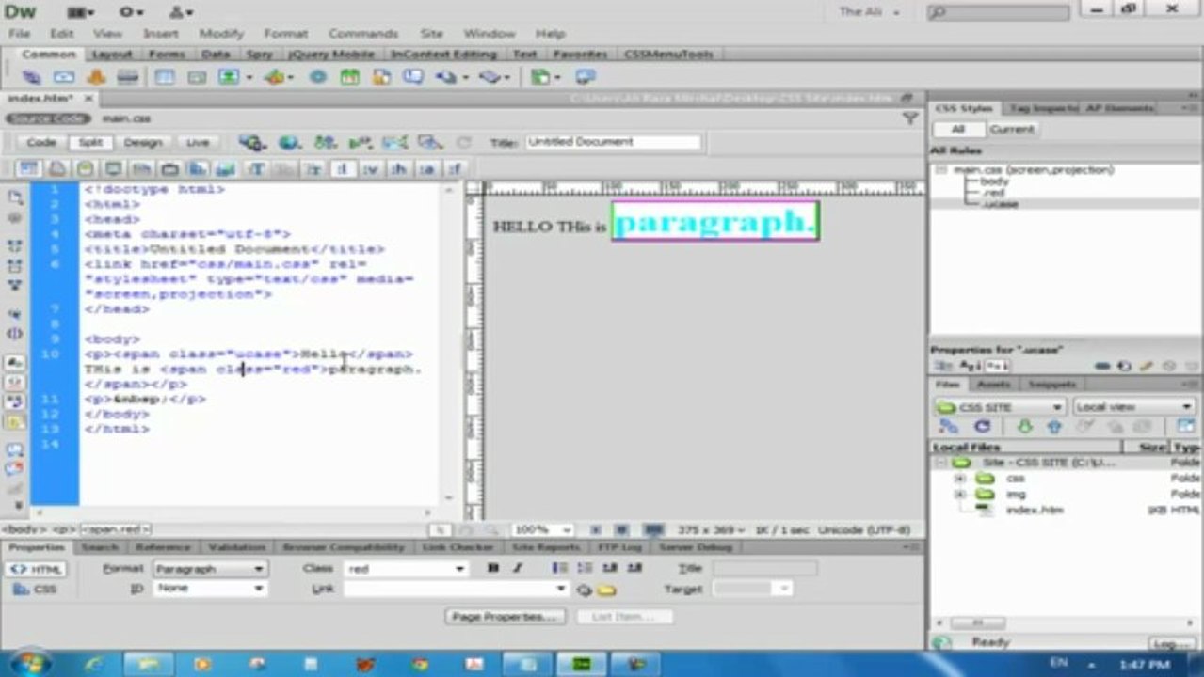The width and height of the screenshot is (1204, 677).
Task: Click the Browse for File folder icon
Action: [607, 590]
